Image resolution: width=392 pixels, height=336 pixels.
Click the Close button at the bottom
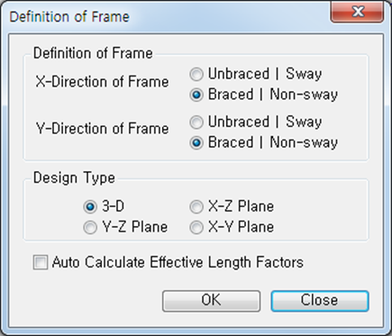tap(320, 301)
